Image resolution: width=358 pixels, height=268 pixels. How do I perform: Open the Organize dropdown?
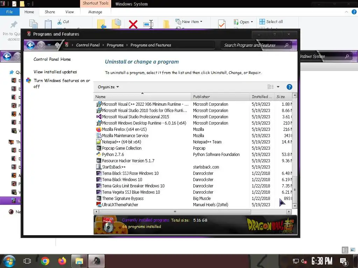(108, 87)
